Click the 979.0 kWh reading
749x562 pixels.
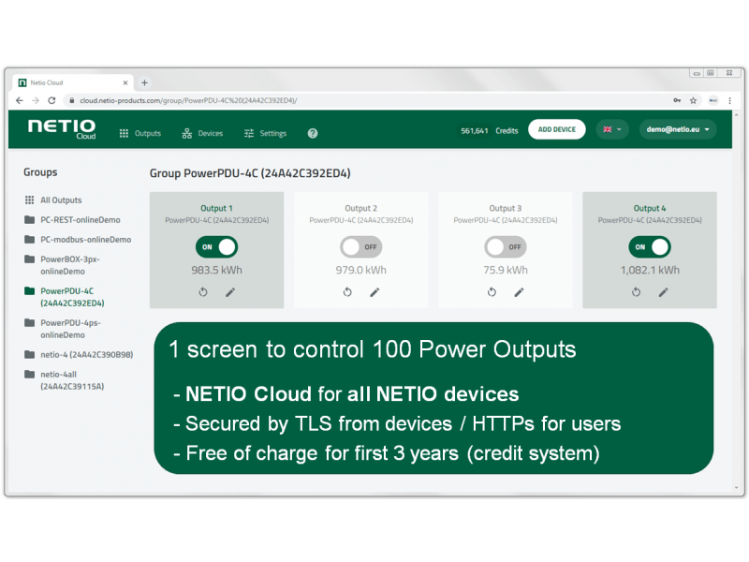click(361, 270)
